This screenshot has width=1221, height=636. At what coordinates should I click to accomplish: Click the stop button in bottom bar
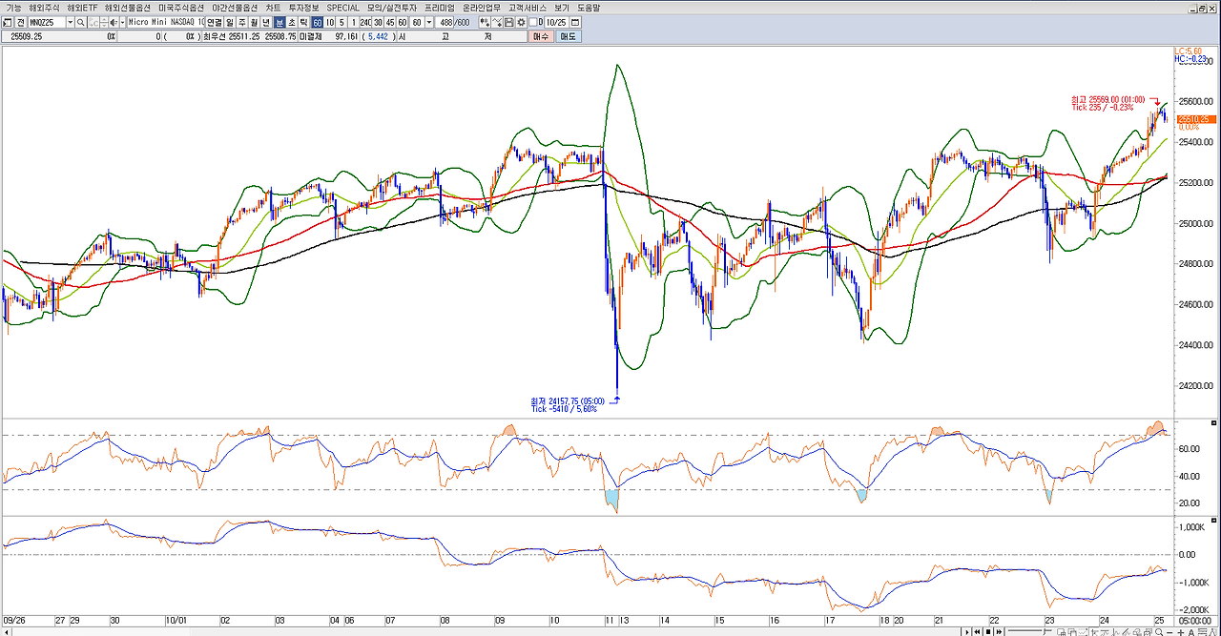[988, 631]
